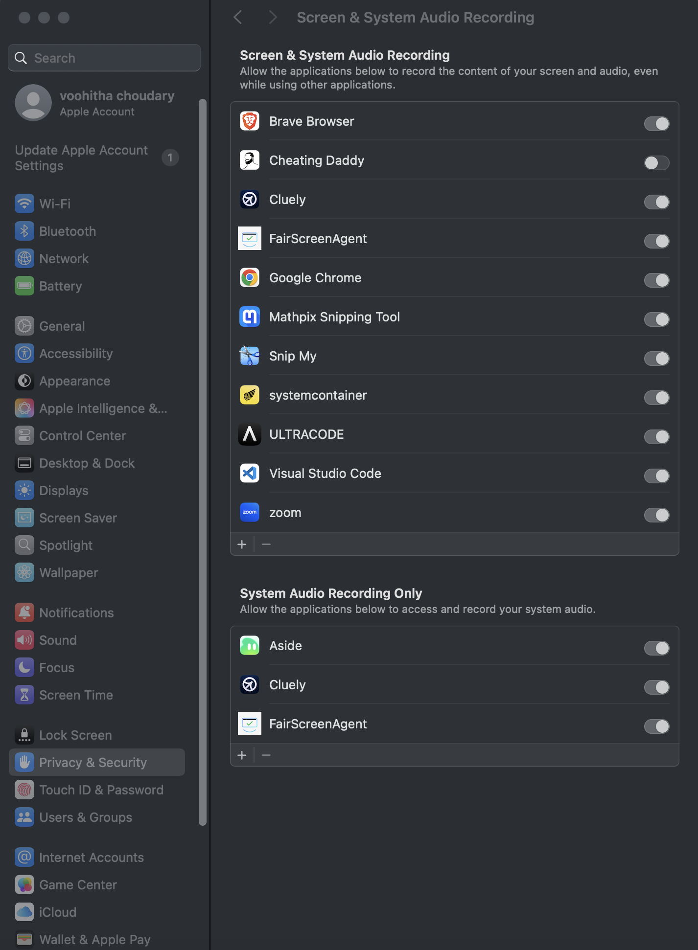Open Appearance settings pane
Viewport: 698px width, 950px height.
pyautogui.click(x=97, y=381)
